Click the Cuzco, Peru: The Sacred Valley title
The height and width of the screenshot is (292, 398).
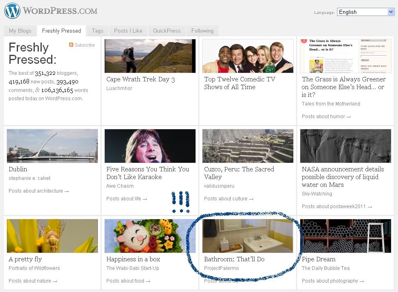tap(239, 173)
